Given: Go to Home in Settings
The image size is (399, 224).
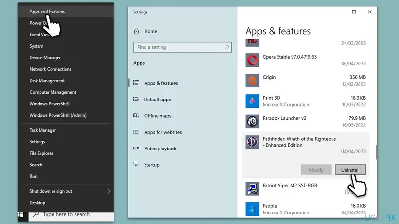Looking at the screenshot, I should pos(150,31).
